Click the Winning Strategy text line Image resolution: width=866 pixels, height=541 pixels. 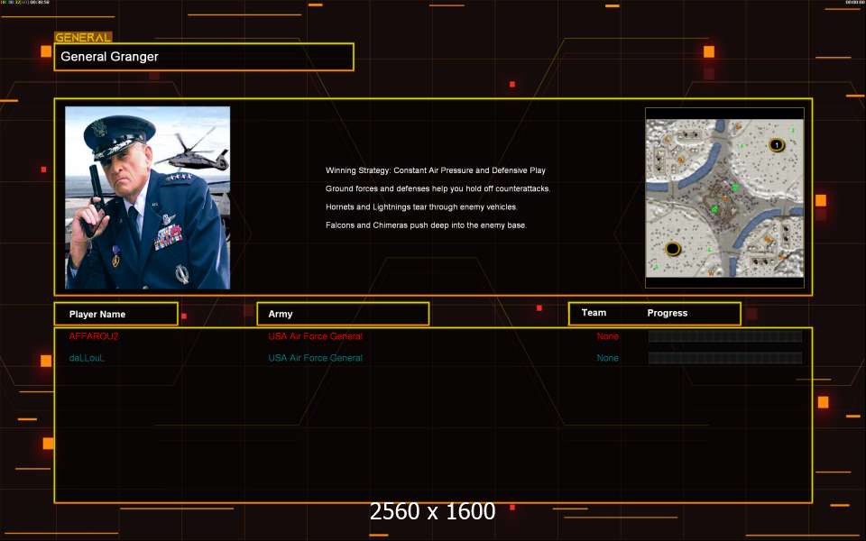pos(436,170)
